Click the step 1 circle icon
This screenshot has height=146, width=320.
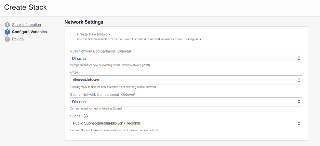(x=7, y=25)
